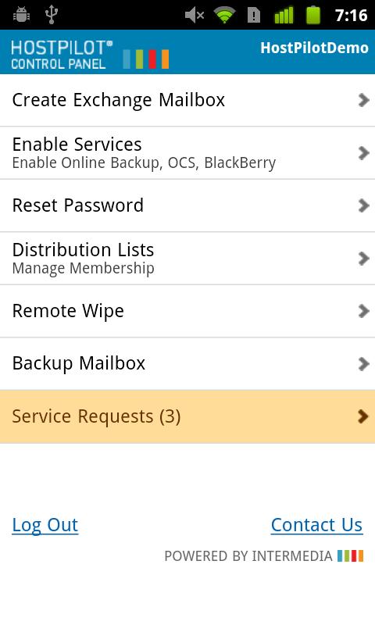This screenshot has width=375, height=625.
Task: Tap the Wi-Fi signal status icon
Action: coord(224,15)
